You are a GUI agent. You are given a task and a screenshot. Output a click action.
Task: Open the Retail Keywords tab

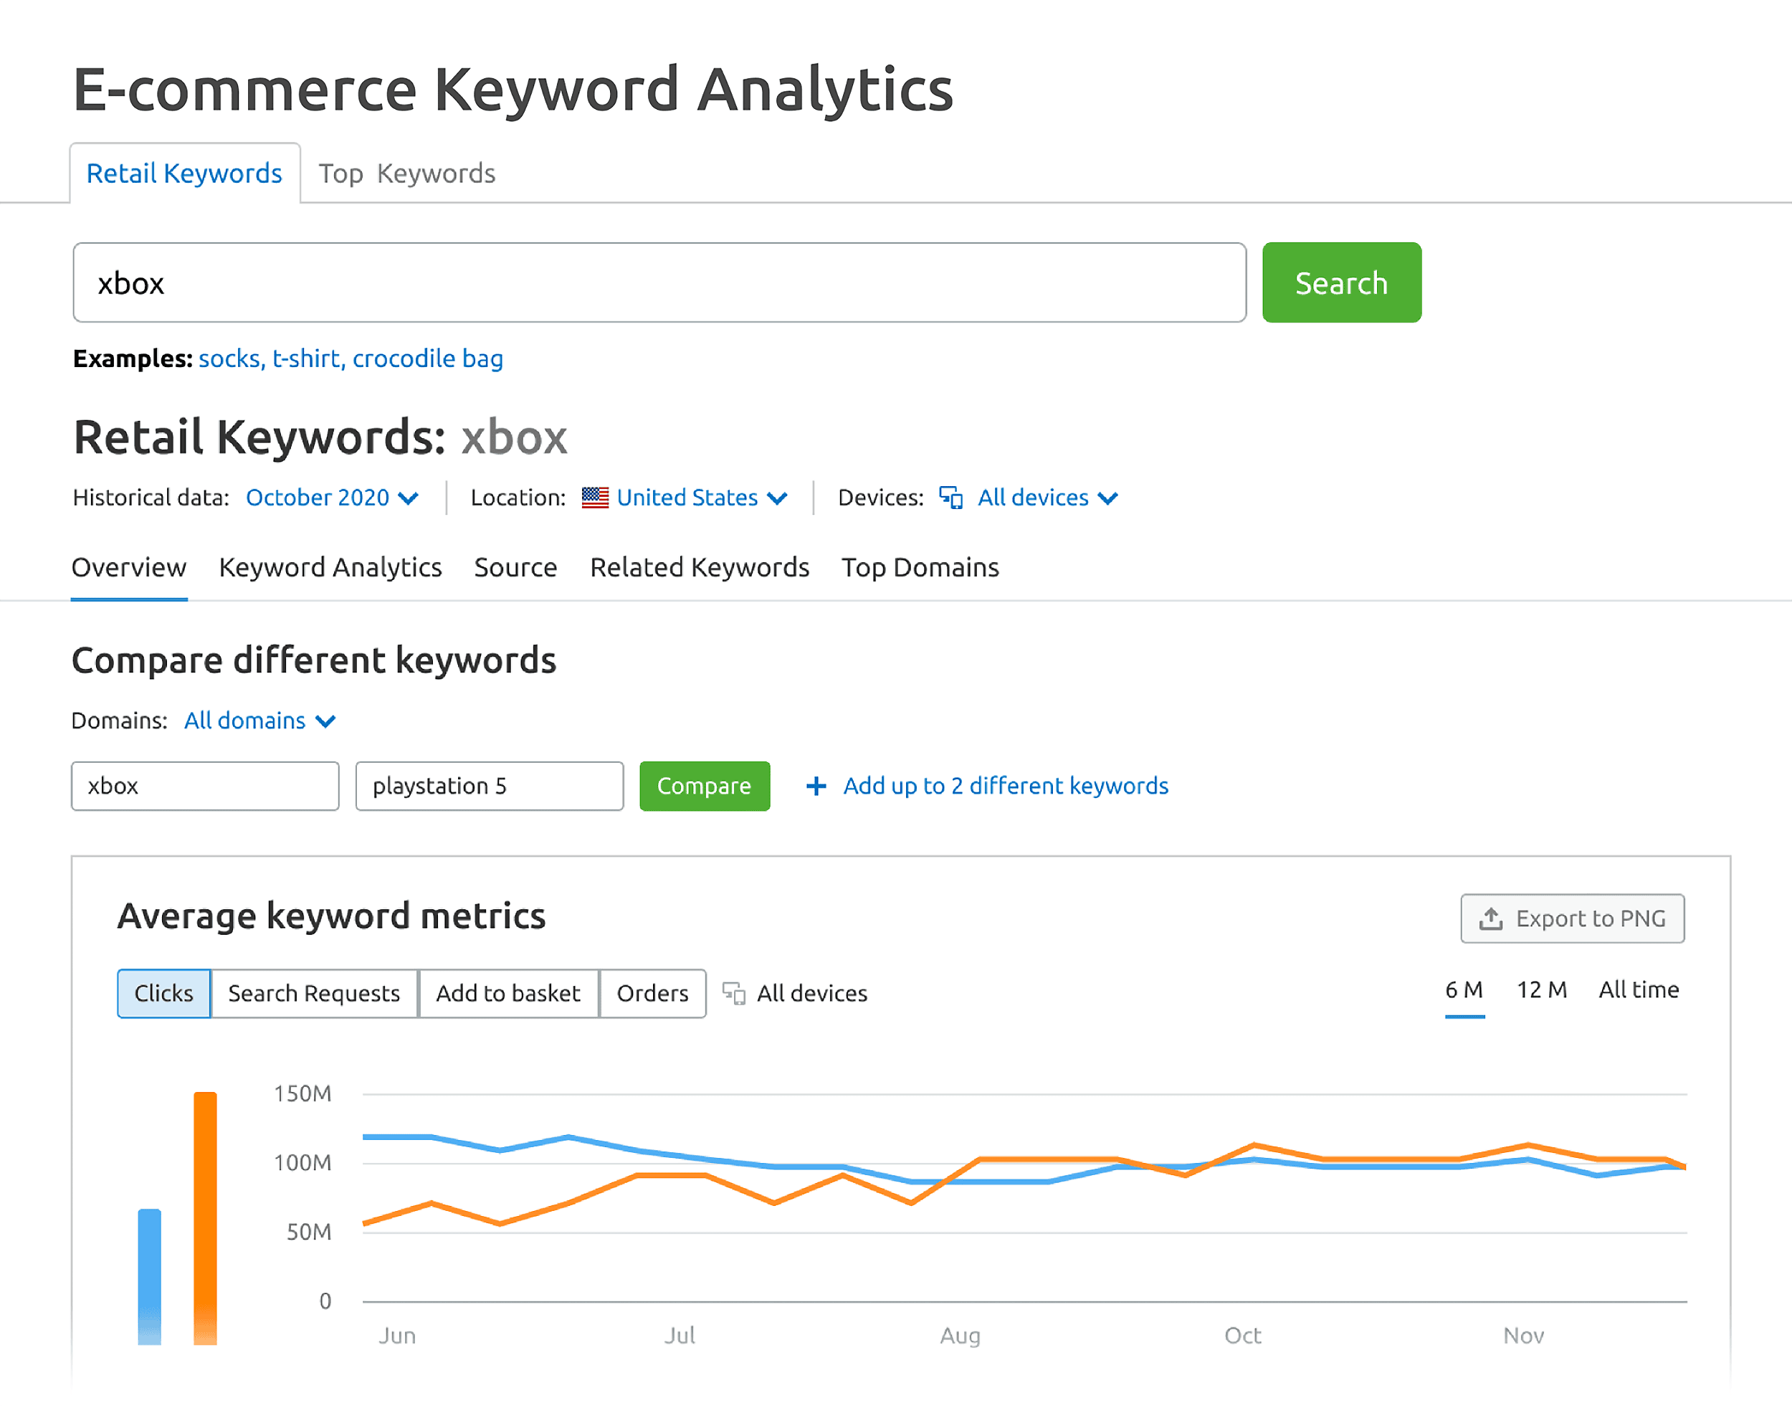tap(184, 173)
